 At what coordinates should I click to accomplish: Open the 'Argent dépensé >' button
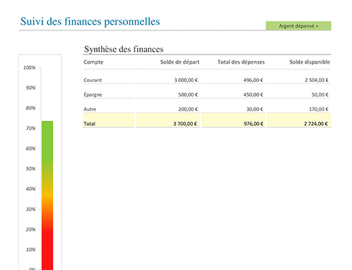298,25
